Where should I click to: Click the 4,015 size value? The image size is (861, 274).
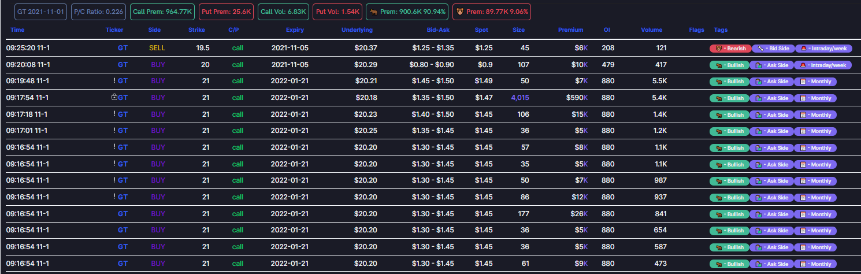(x=519, y=98)
